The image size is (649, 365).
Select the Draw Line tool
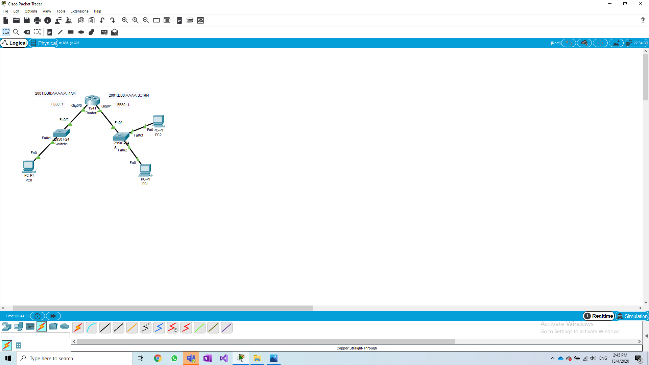(60, 32)
